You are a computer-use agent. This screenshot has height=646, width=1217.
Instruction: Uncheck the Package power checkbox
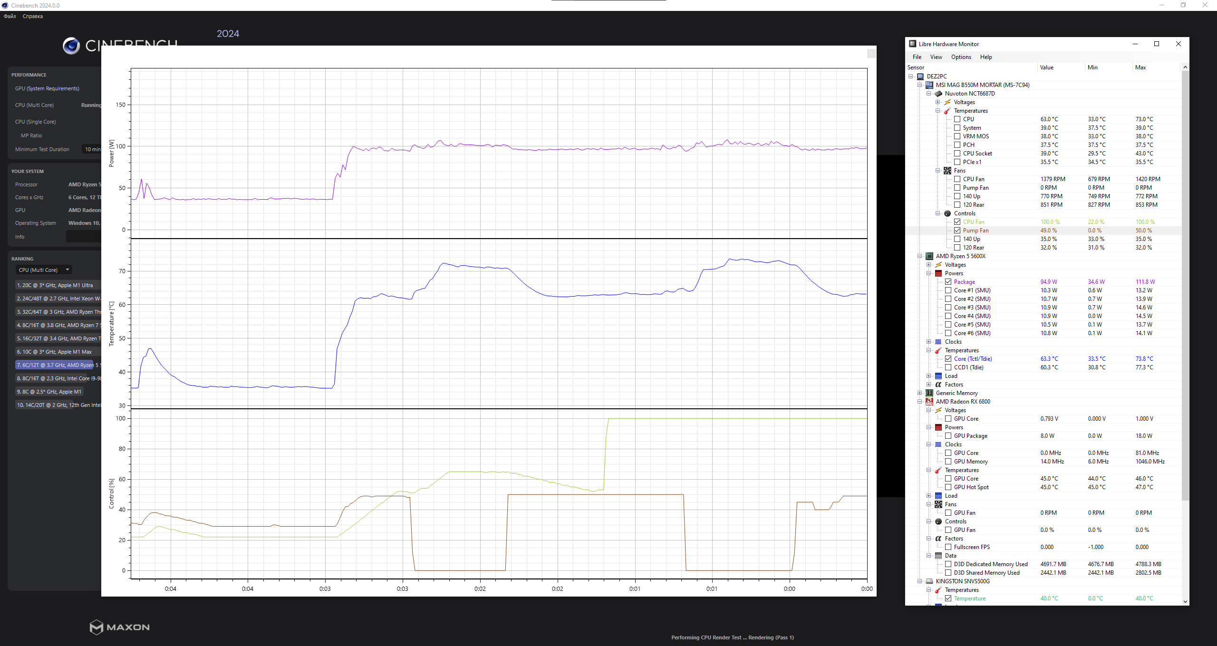[x=948, y=282]
